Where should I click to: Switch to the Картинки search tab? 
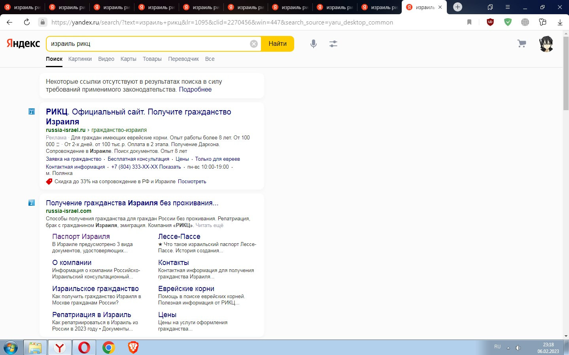(x=80, y=59)
